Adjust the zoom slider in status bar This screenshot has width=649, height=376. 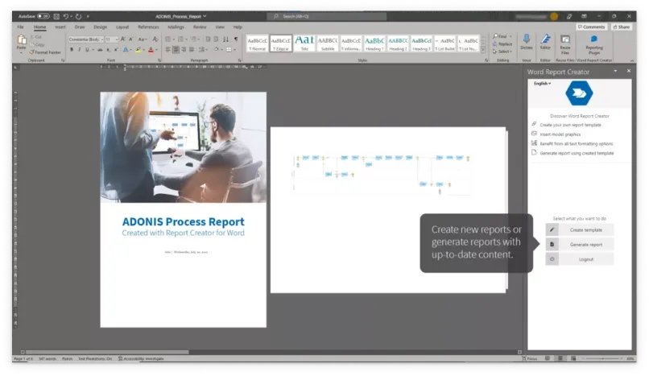(602, 358)
